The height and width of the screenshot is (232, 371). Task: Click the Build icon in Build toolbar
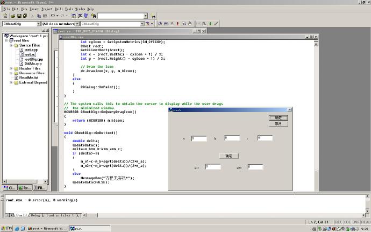[x=166, y=24]
